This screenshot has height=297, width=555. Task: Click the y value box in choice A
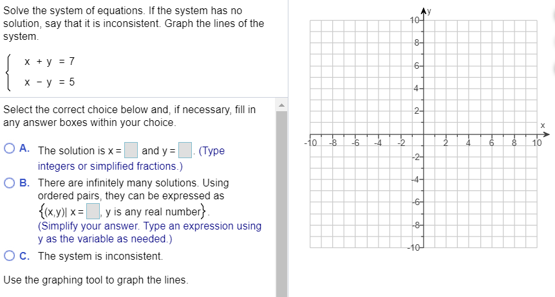185,150
